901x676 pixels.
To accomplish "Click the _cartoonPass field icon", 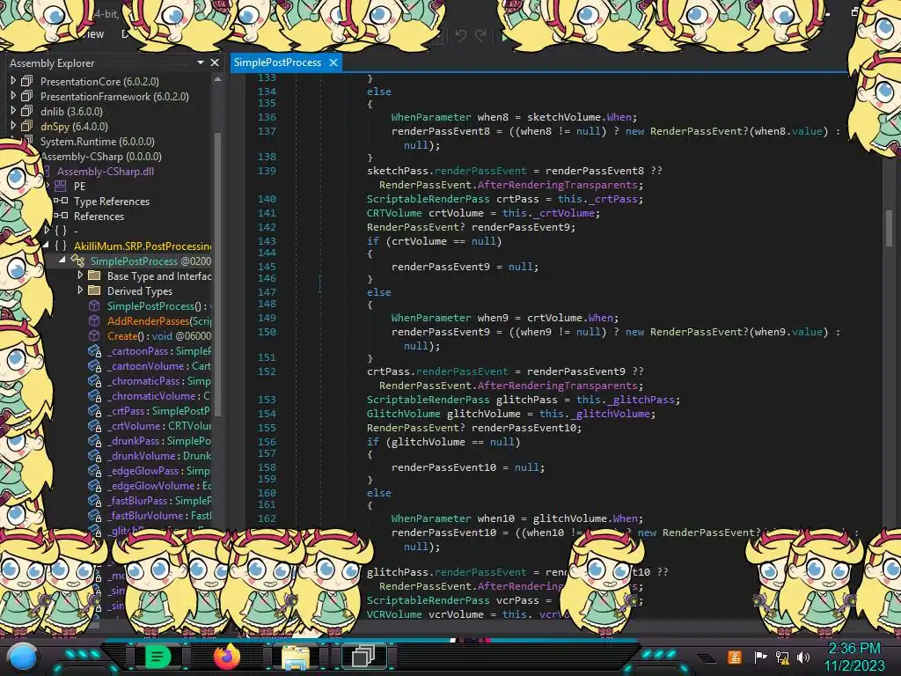I will [x=95, y=351].
